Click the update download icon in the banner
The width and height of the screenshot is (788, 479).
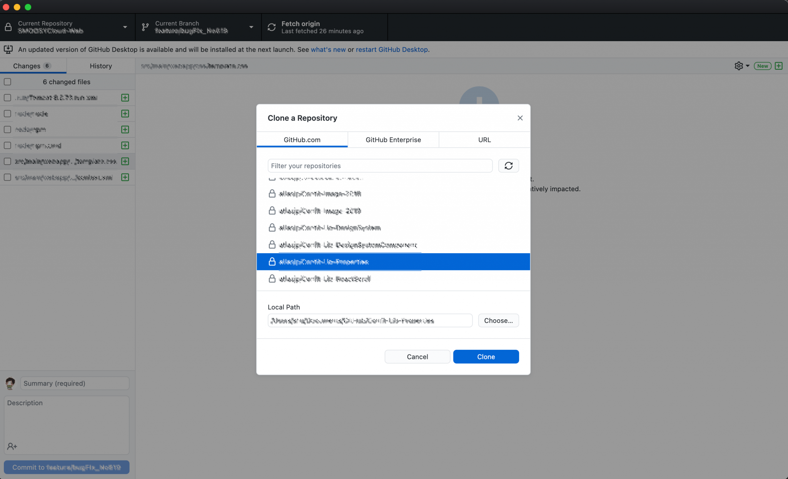pos(8,49)
